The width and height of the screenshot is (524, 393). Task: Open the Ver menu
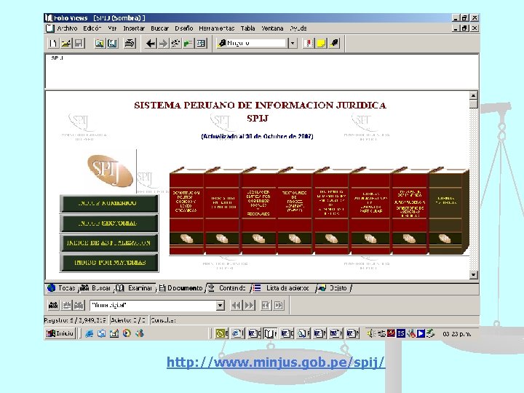click(112, 28)
